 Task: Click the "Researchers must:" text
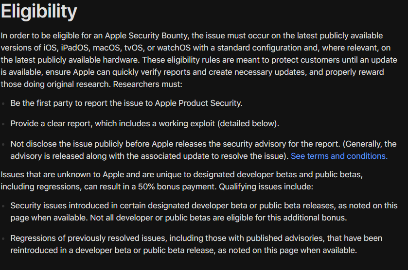(x=147, y=84)
